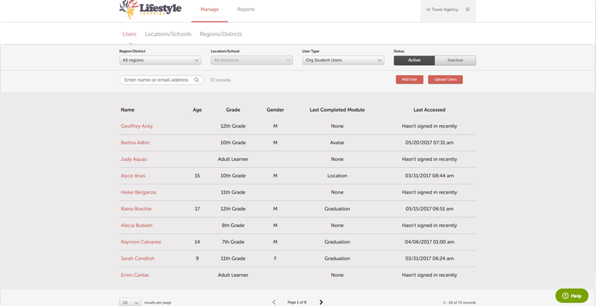Switch status to Active

coord(414,60)
